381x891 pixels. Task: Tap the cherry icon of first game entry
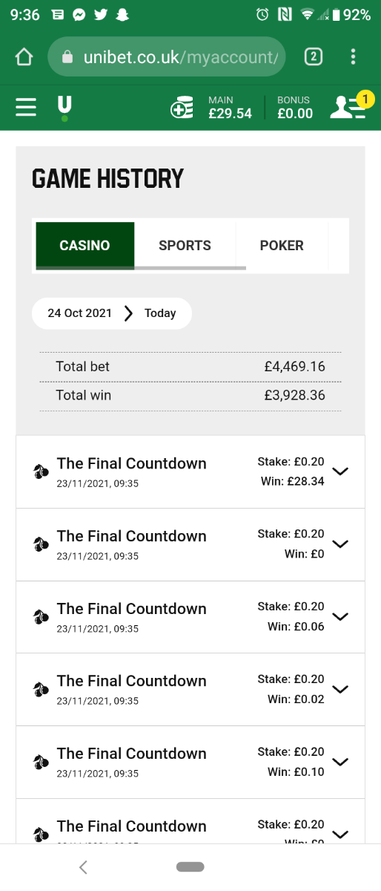click(41, 471)
